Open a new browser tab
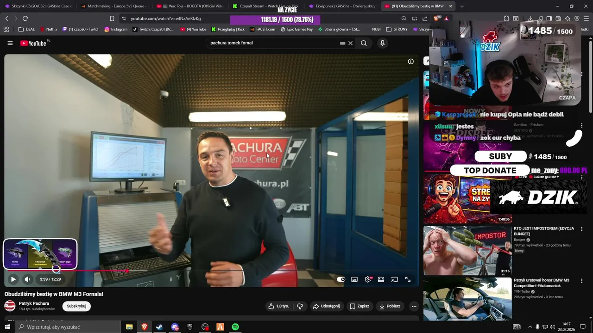 (x=462, y=6)
